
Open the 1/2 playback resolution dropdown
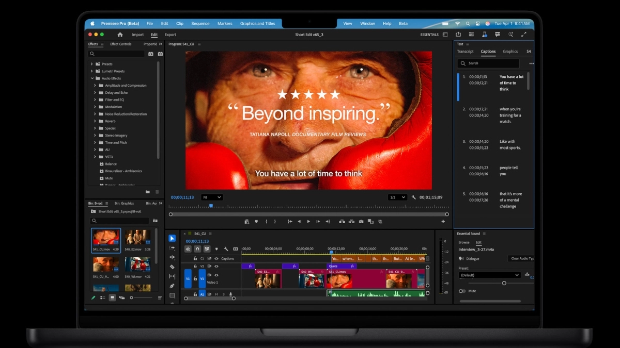pos(397,197)
